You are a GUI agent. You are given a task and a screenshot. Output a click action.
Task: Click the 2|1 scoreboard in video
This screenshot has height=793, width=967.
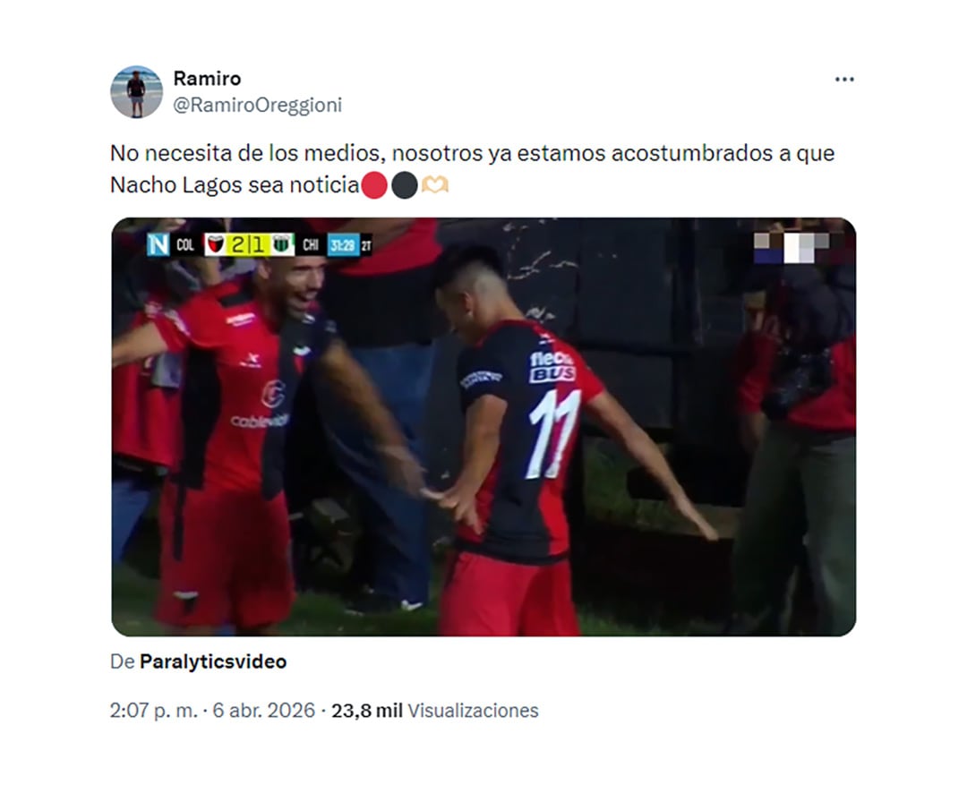coord(249,245)
